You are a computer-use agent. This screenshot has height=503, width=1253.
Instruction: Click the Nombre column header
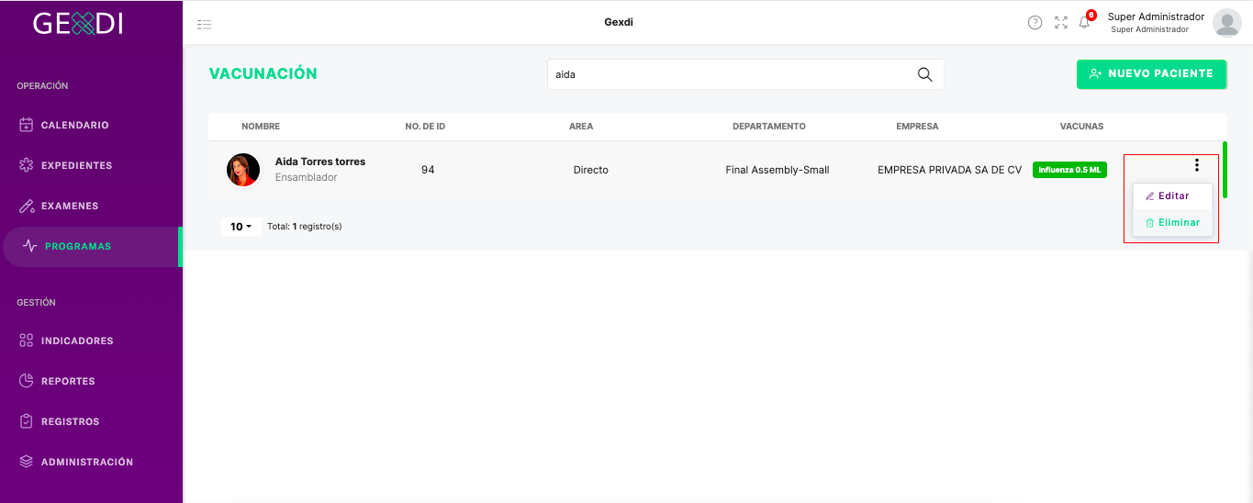pyautogui.click(x=261, y=127)
